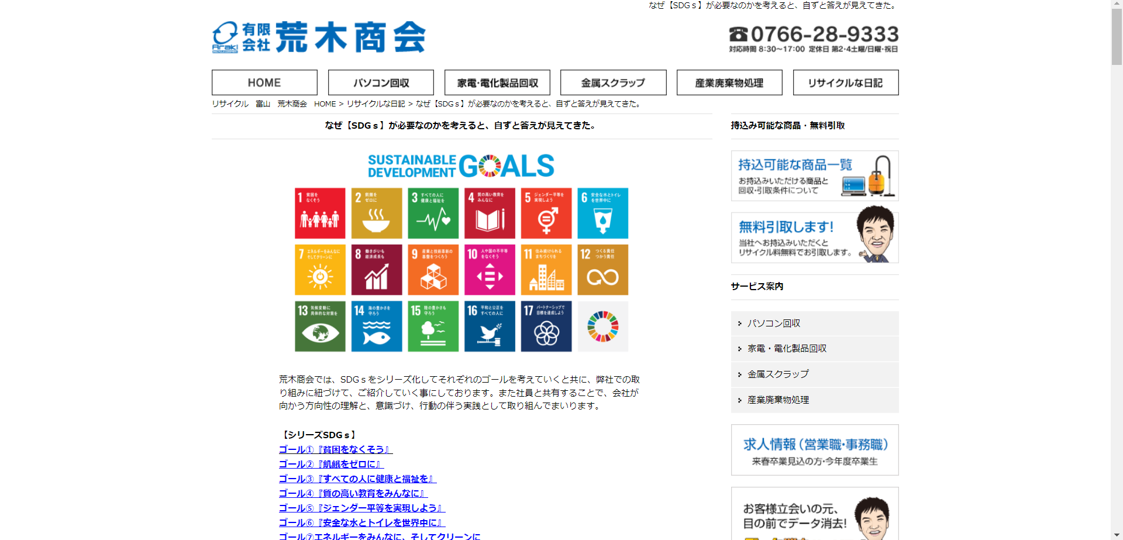1123x540 pixels.
Task: Open the 家電・電化製品回収 navigation tab
Action: pos(497,82)
